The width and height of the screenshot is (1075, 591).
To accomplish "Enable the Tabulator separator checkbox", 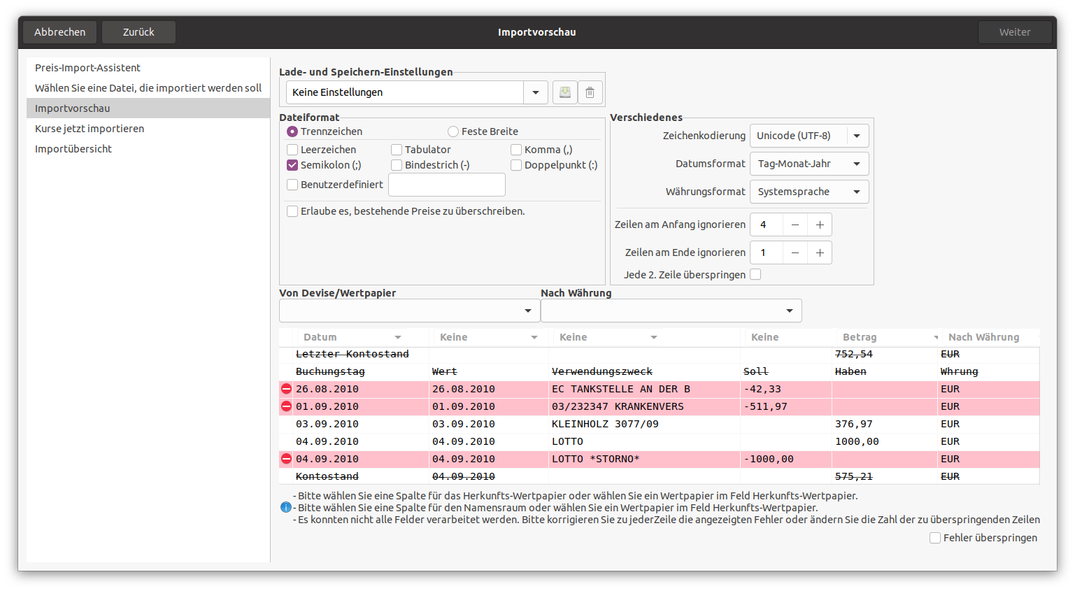I will click(397, 150).
